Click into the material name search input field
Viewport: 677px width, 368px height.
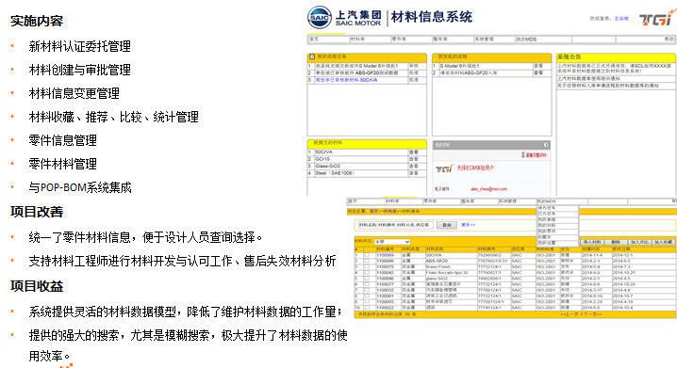395,225
